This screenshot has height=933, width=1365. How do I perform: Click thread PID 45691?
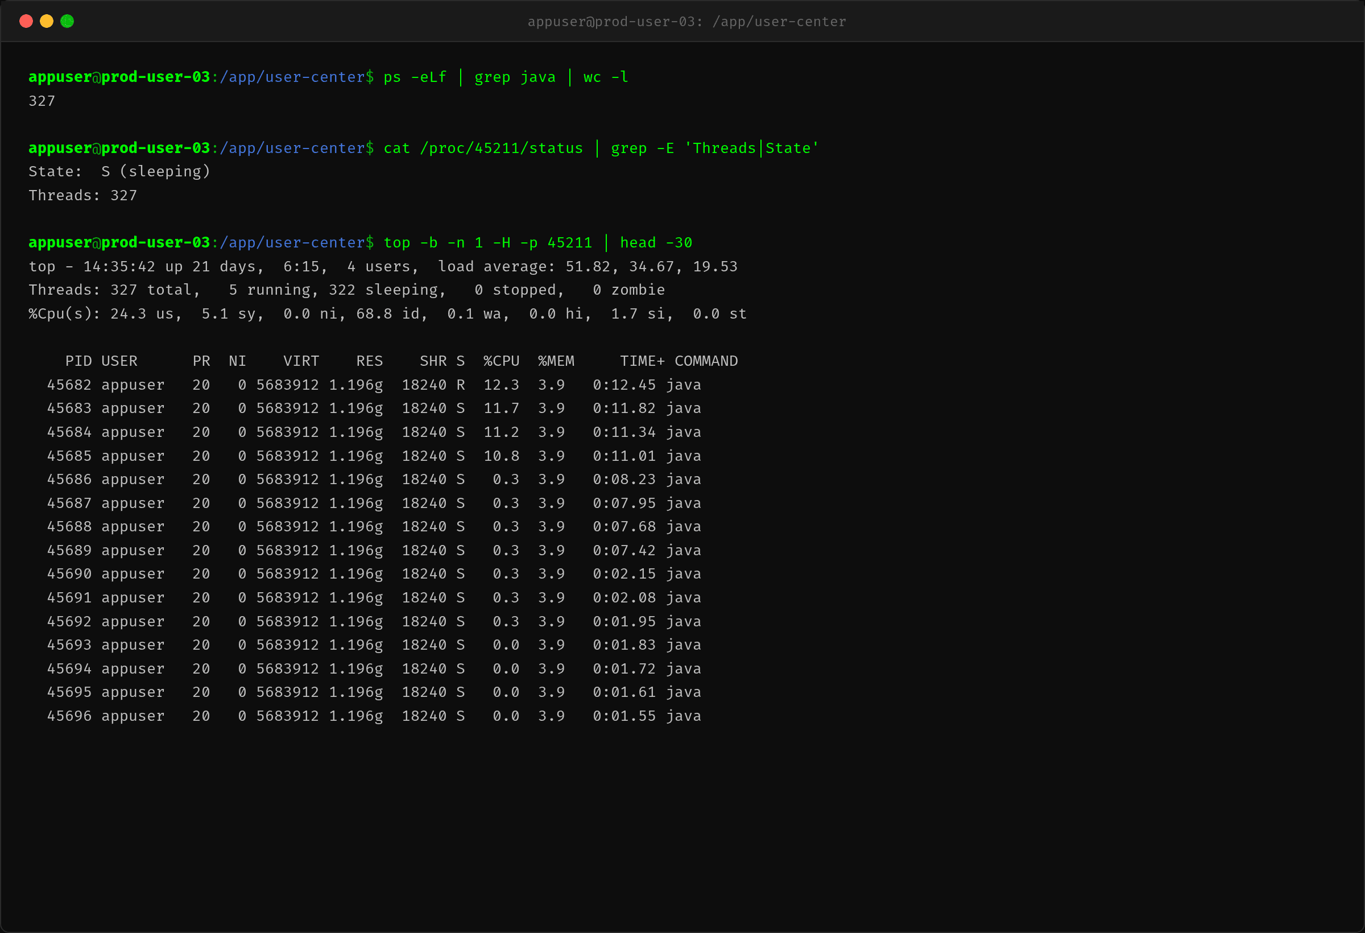[x=69, y=598]
